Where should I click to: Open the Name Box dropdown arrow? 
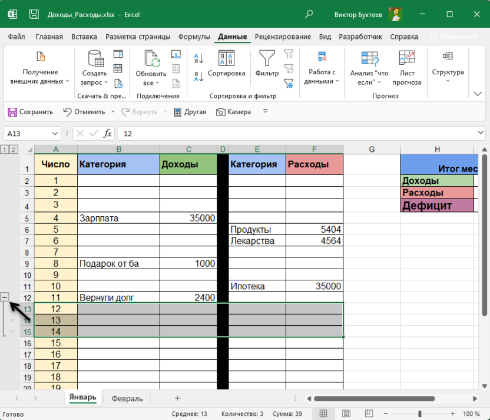(55, 134)
